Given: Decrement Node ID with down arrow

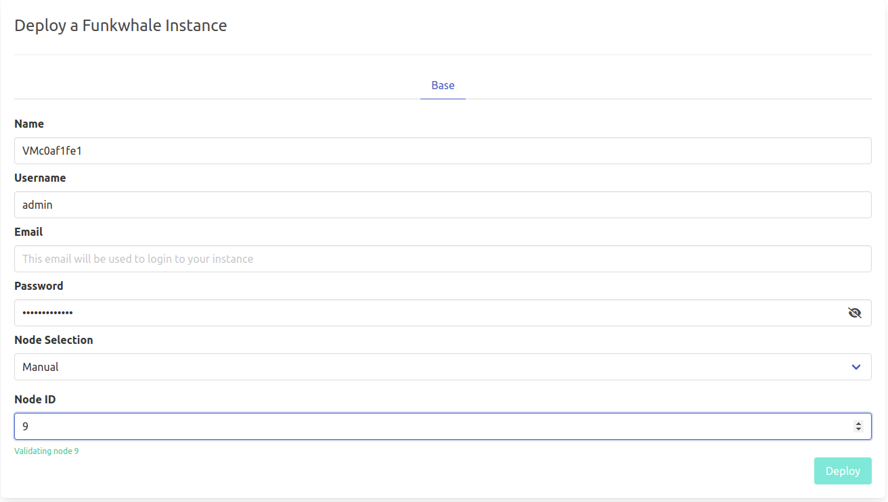Looking at the screenshot, I should point(858,429).
